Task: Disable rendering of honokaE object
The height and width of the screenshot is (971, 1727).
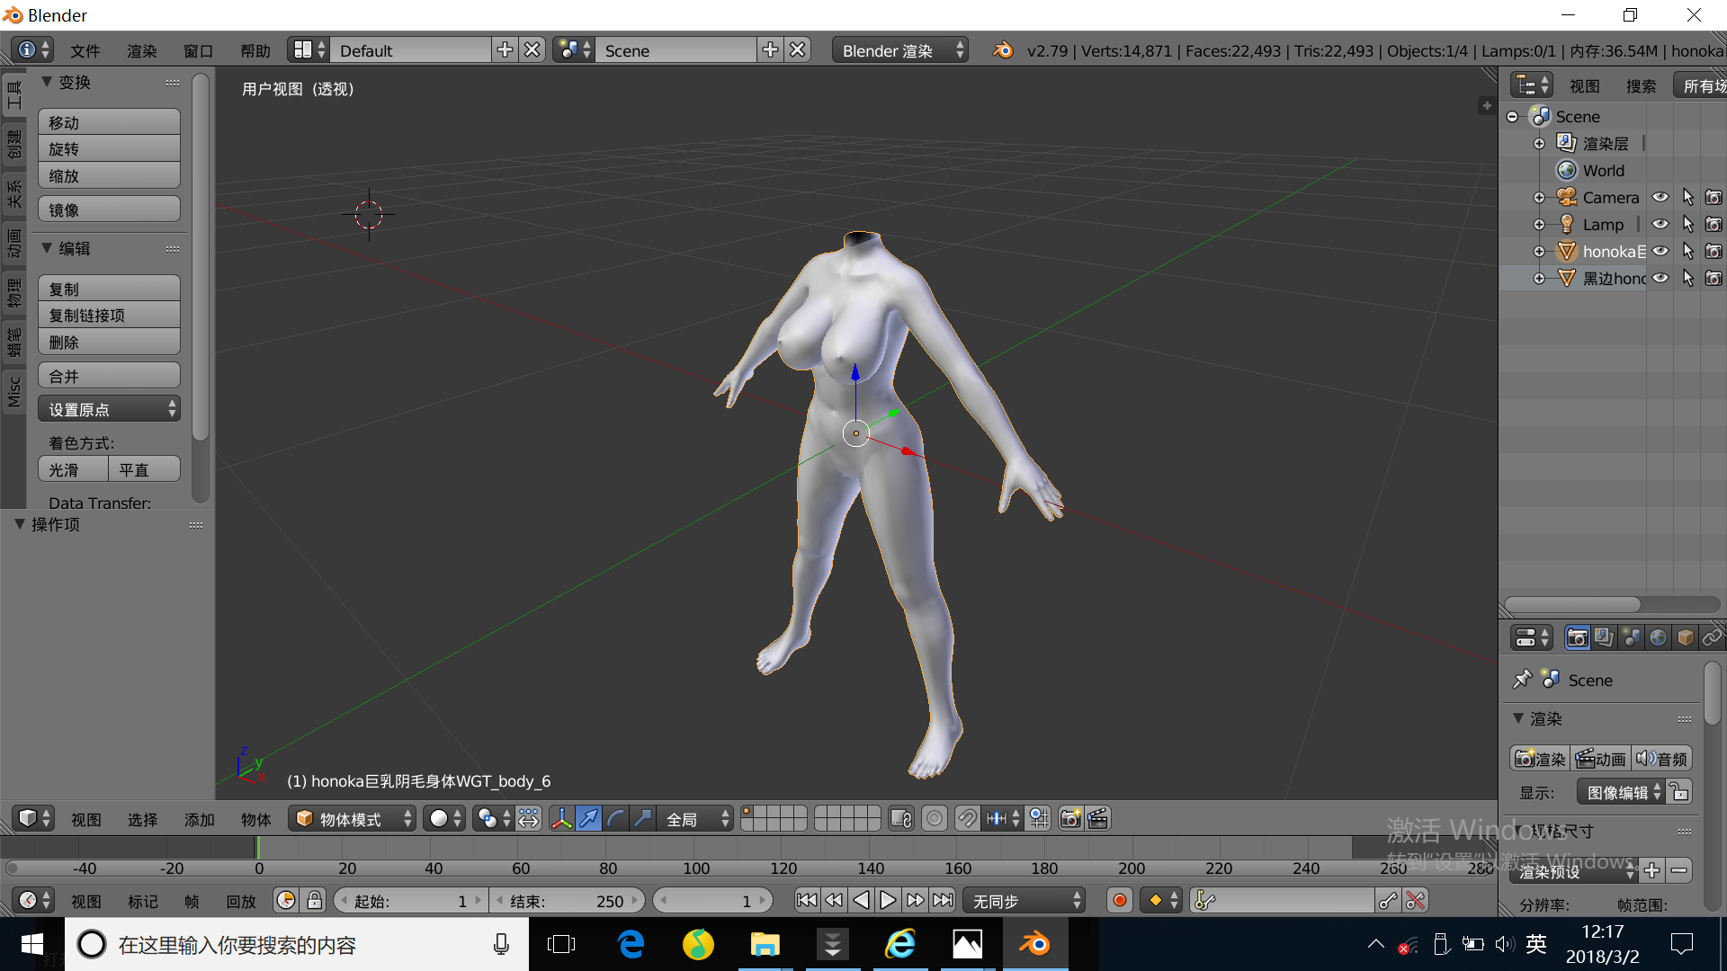Action: coord(1714,251)
